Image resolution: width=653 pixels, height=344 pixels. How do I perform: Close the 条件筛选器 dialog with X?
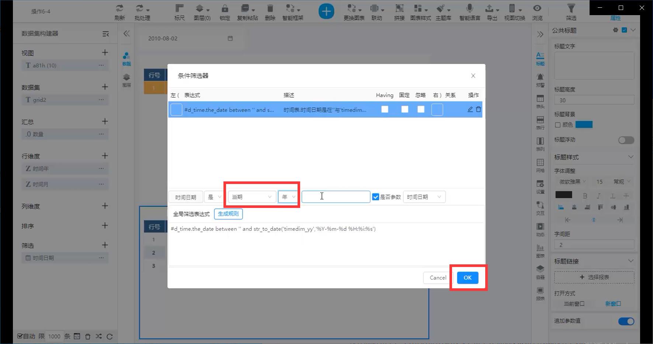pos(473,76)
